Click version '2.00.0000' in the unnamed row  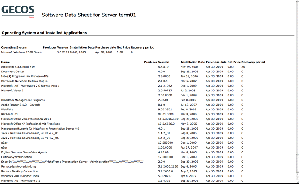coord(165,96)
